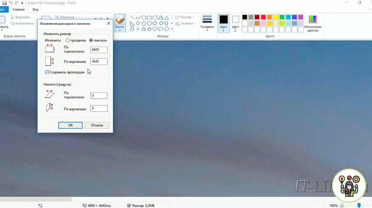372x208 pixels.
Task: Select the Brushes (Кисти) tool icon
Action: click(120, 20)
